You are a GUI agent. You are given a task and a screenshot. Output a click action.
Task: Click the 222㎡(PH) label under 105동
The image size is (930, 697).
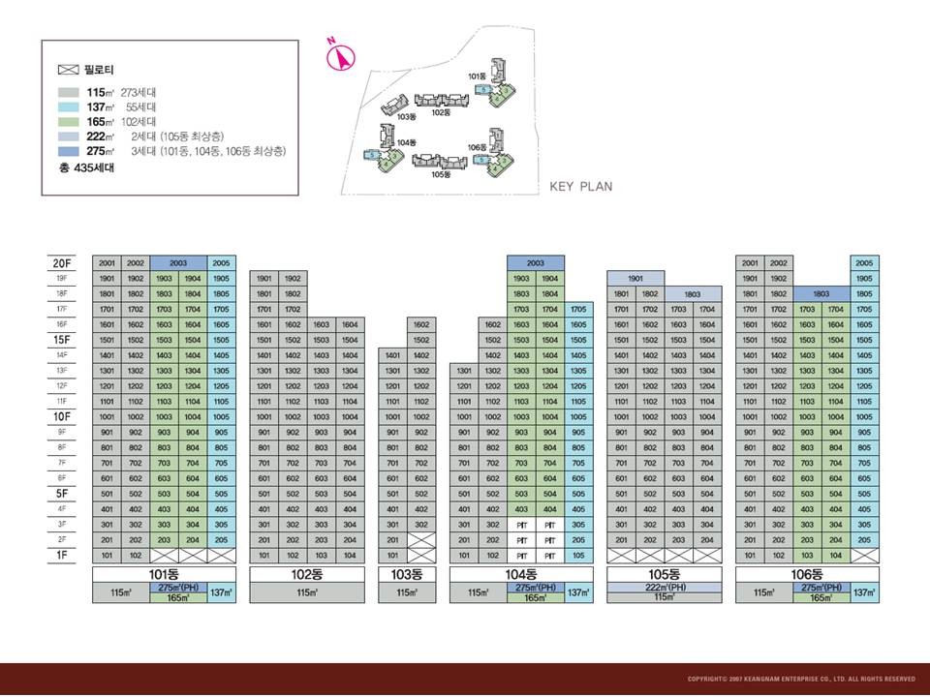coord(664,587)
